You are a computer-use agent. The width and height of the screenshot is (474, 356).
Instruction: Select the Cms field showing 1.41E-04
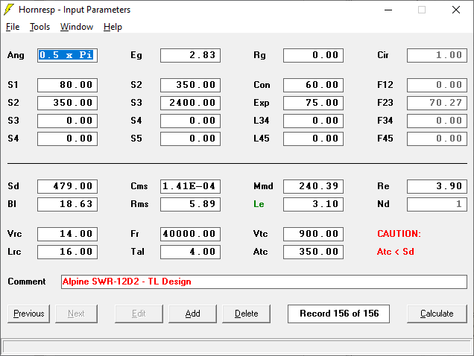pos(191,186)
